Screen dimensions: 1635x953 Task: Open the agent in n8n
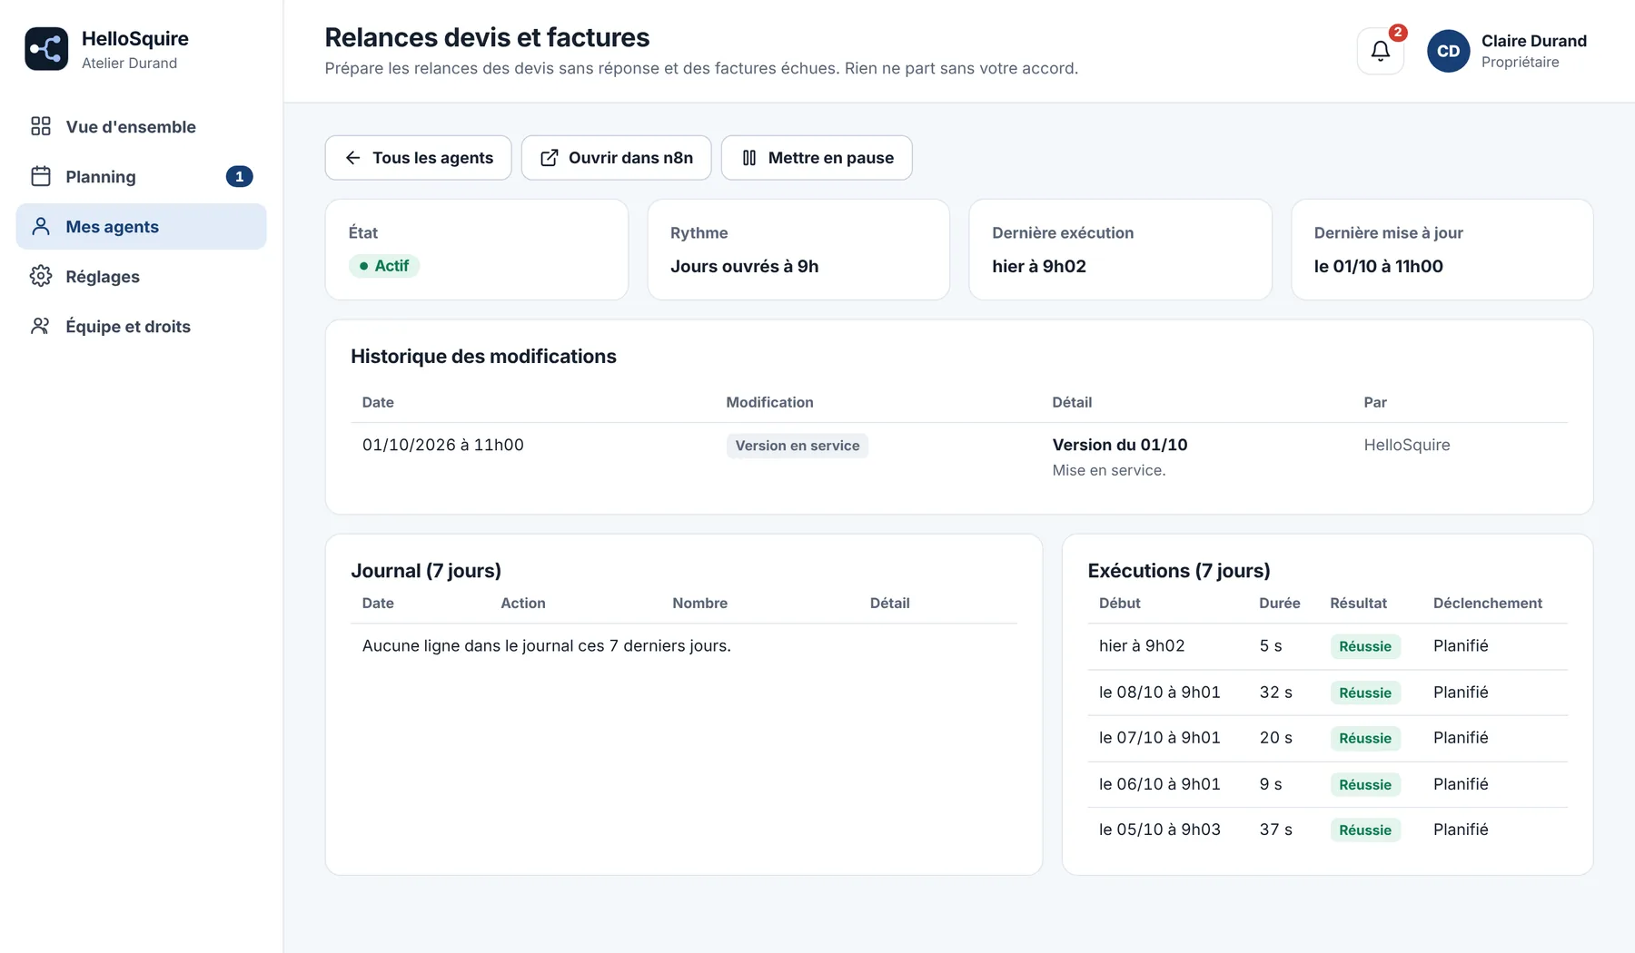coord(616,158)
